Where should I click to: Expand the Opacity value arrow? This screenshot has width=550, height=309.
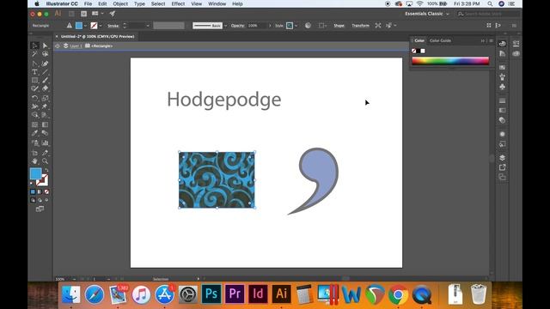pyautogui.click(x=270, y=26)
